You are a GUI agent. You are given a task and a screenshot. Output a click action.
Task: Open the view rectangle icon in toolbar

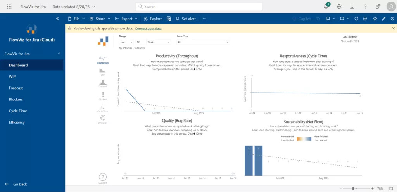pyautogui.click(x=342, y=19)
